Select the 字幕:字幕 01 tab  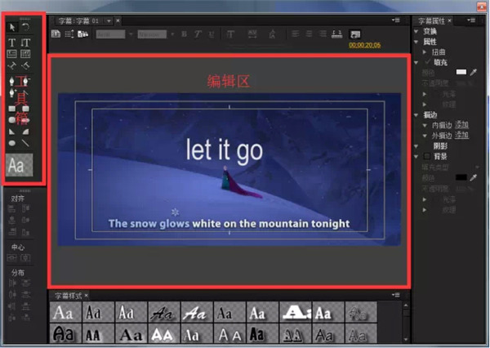[78, 21]
